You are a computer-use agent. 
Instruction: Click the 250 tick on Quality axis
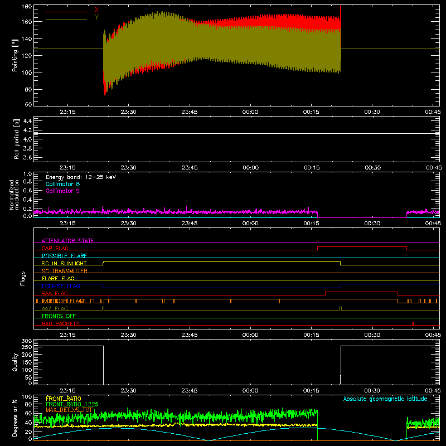[27, 347]
